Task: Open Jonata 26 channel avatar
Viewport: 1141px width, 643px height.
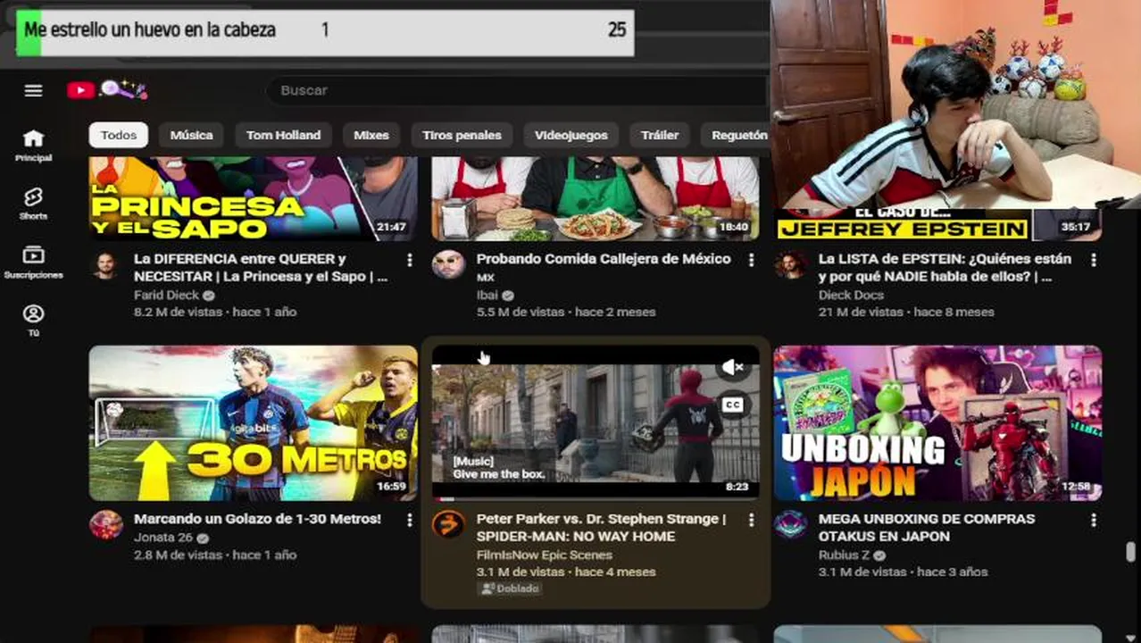Action: [105, 525]
